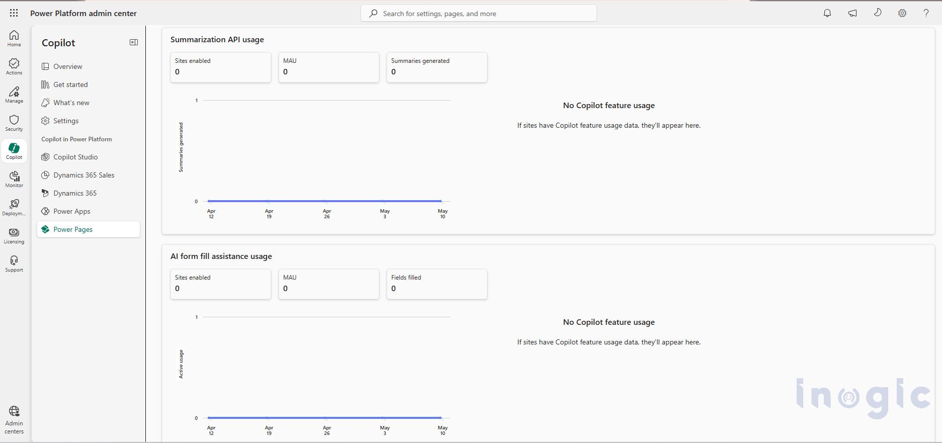
Task: Select Dynamics 365 Sales nav item
Action: [x=89, y=175]
